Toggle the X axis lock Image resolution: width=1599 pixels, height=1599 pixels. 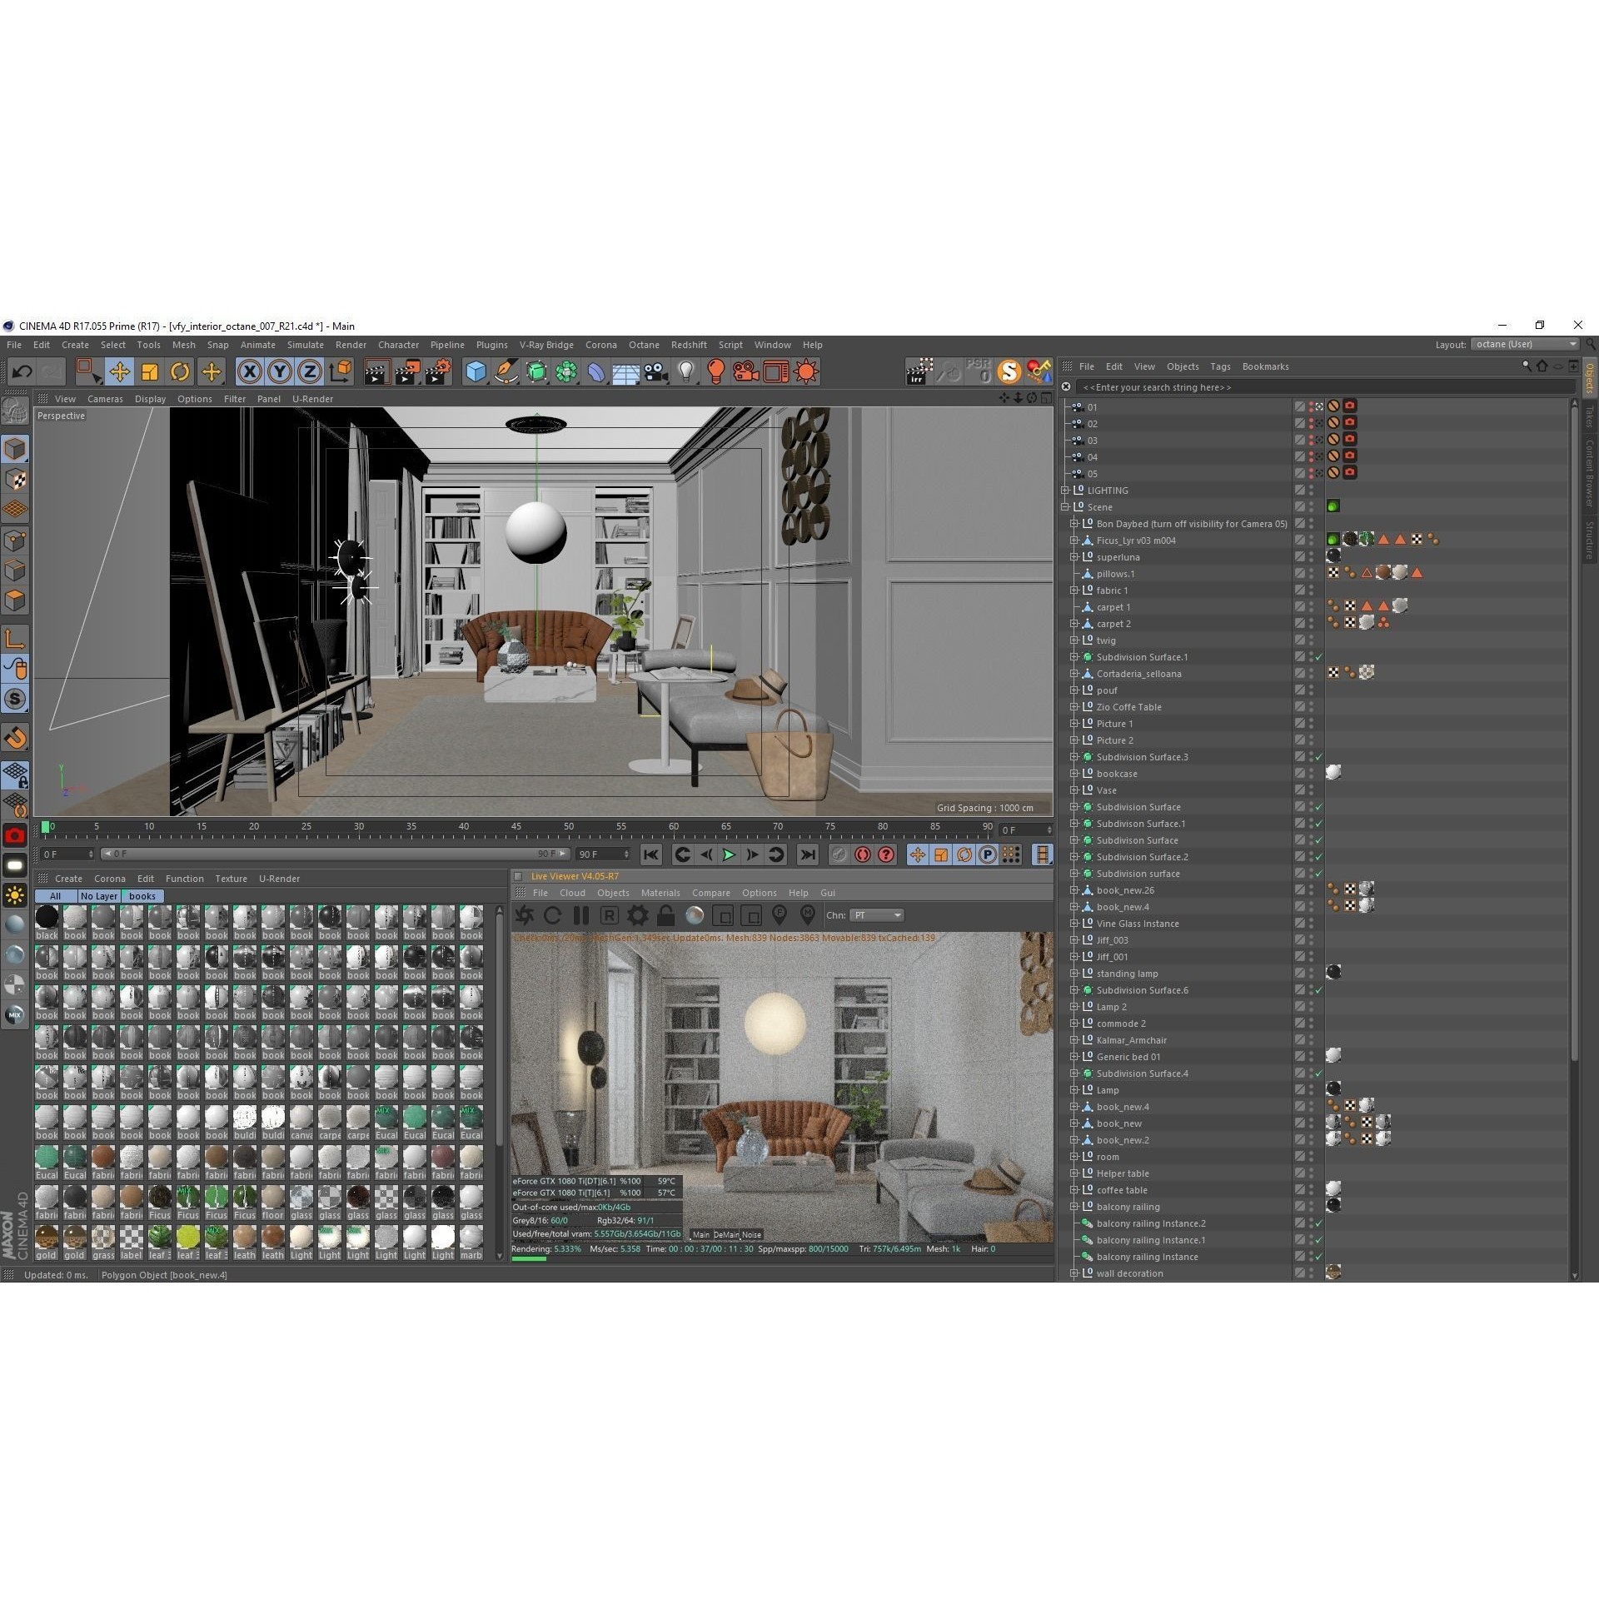pos(249,371)
